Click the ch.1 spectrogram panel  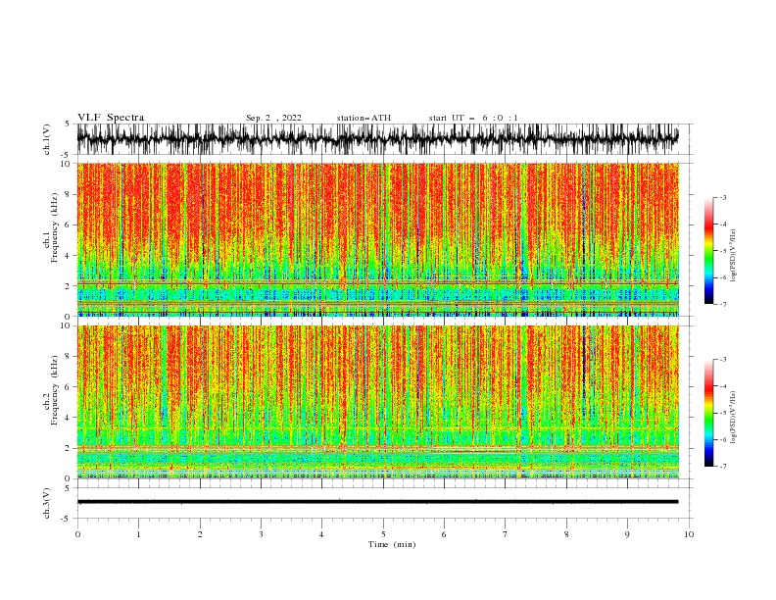pyautogui.click(x=378, y=239)
